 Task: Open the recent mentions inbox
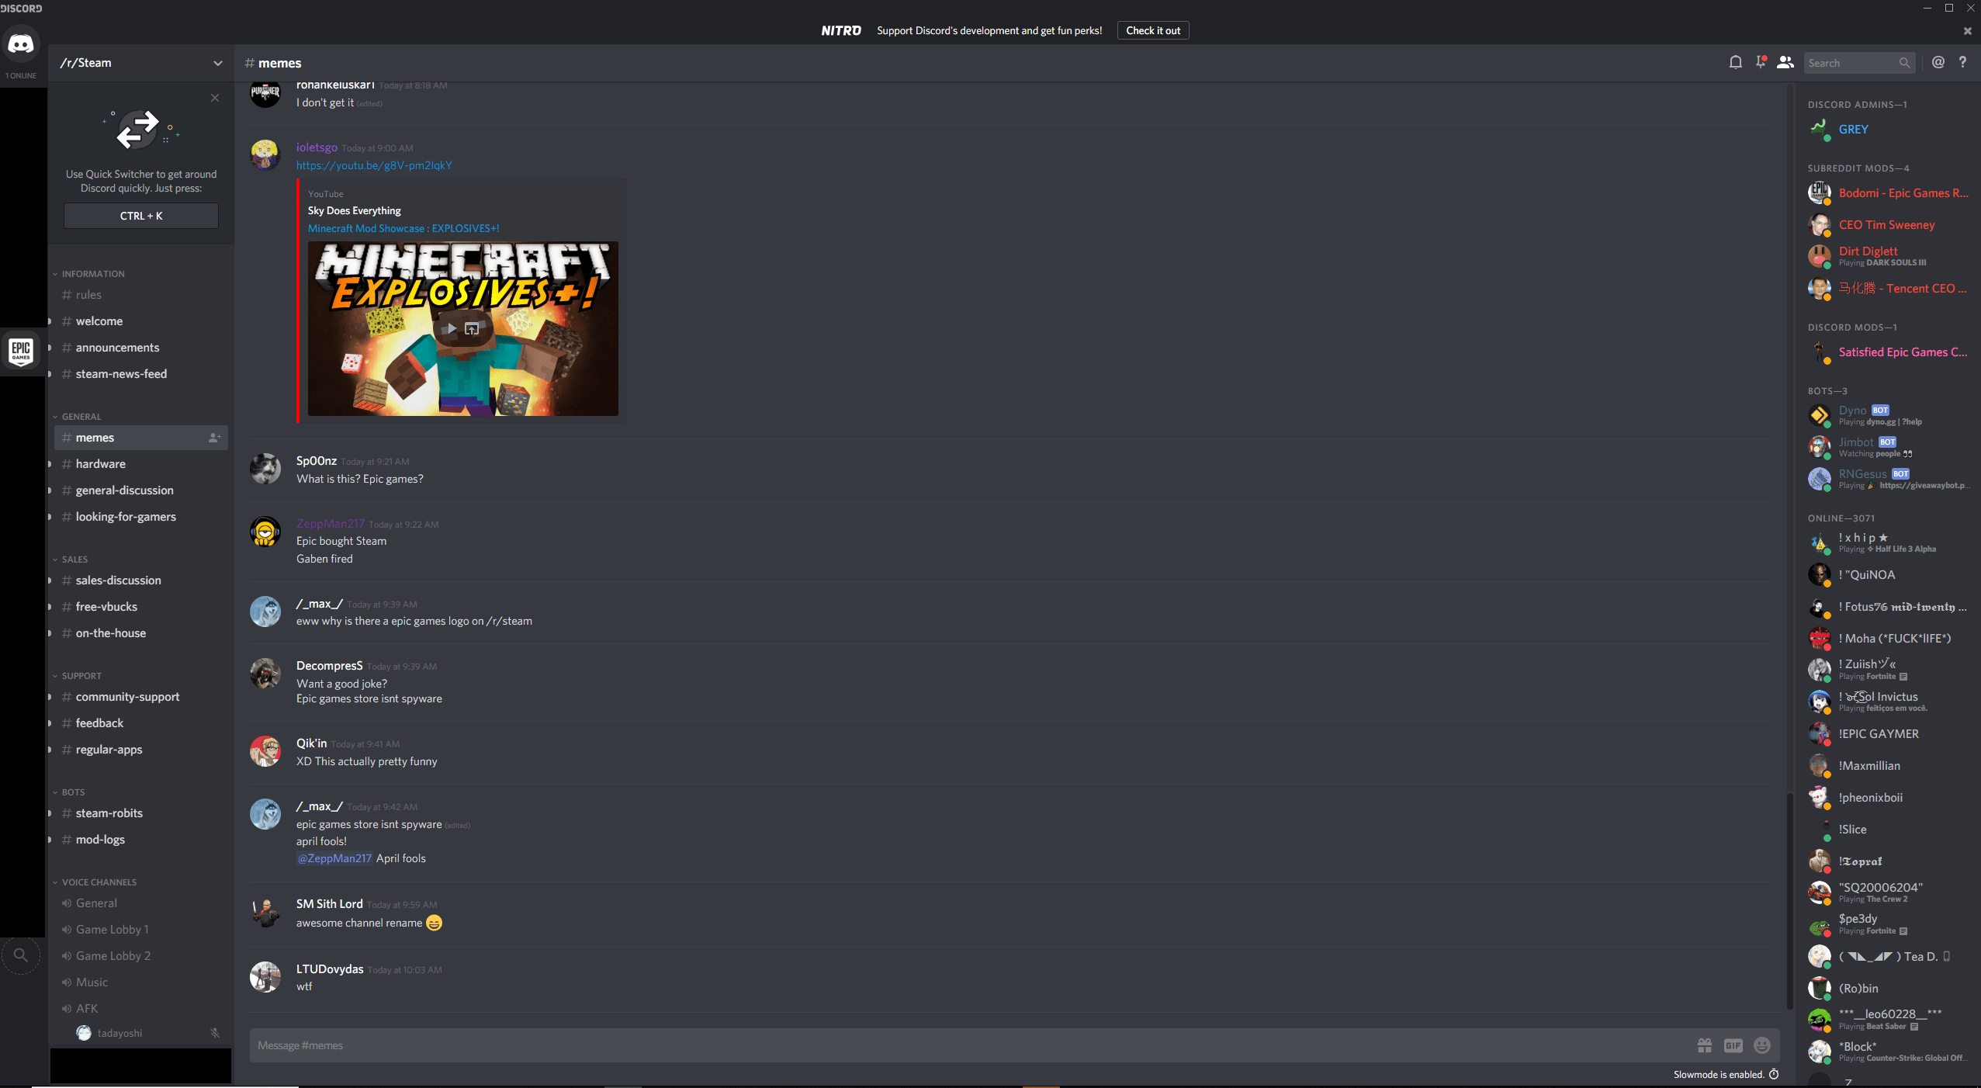(x=1937, y=63)
